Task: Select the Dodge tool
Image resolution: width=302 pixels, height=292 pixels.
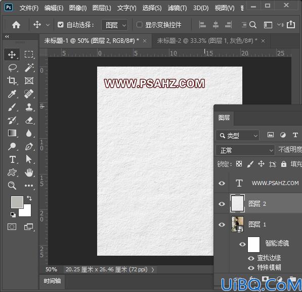Action: point(12,146)
